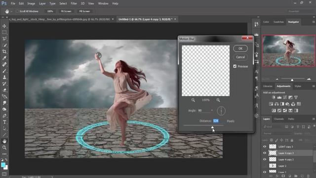316x178 pixels.
Task: Open the Navigator panel options menu
Action: 314,22
